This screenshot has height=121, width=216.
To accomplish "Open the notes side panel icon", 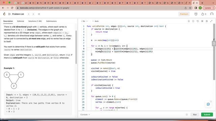I will click(x=214, y=44).
